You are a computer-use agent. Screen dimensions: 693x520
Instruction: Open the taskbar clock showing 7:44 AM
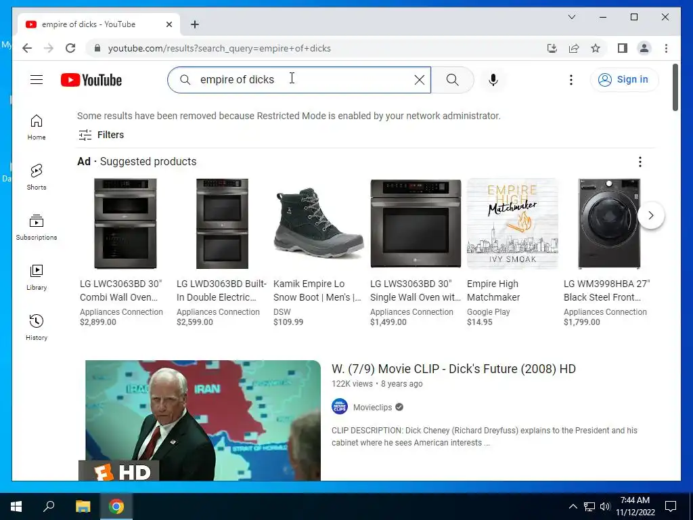[635, 506]
